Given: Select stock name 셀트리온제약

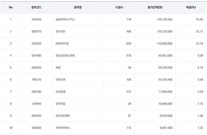Looking at the screenshot, I should point(63,116).
